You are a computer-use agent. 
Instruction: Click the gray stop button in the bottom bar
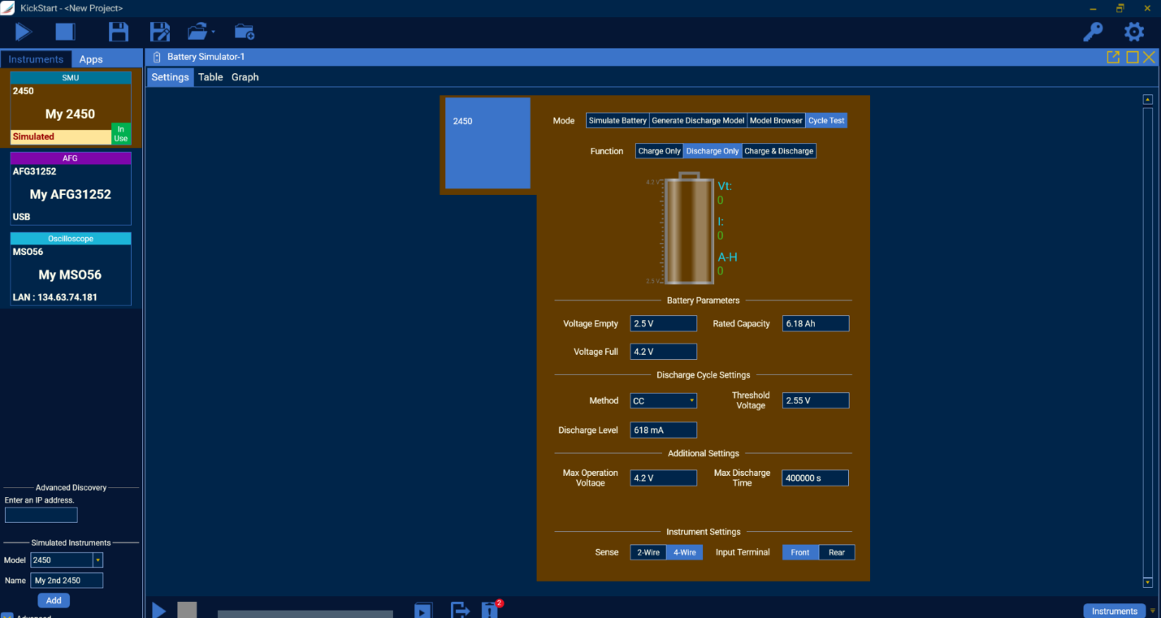tap(187, 611)
